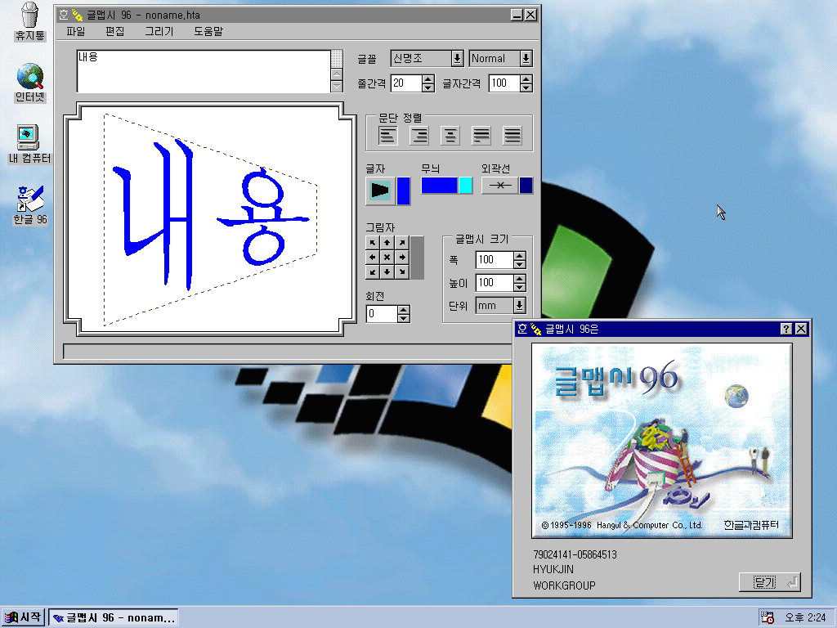The width and height of the screenshot is (837, 628).
Task: Click the gray 그림자 shadow color swatch
Action: (417, 258)
